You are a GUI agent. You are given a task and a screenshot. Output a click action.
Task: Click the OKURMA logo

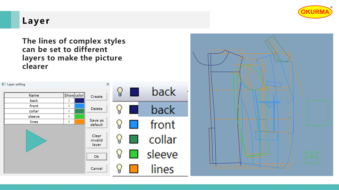315,12
